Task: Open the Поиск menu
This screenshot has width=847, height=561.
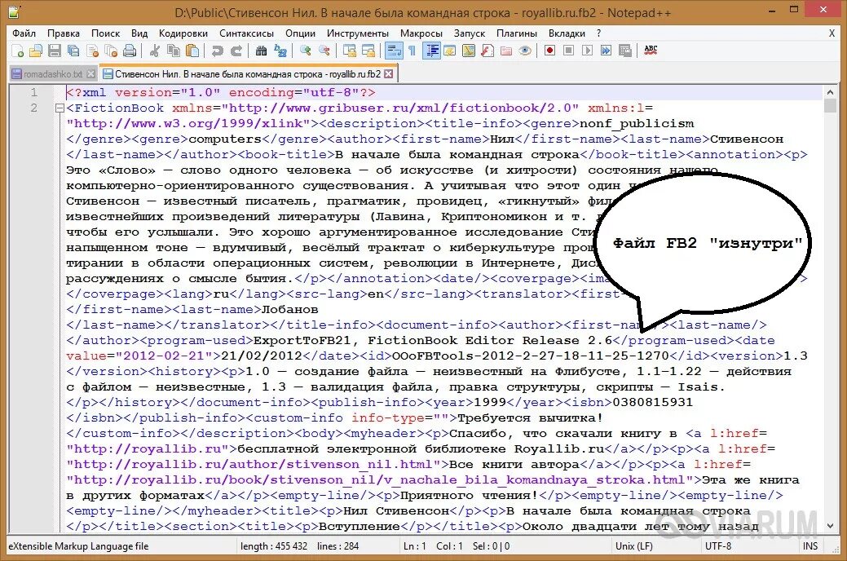Action: coord(105,33)
